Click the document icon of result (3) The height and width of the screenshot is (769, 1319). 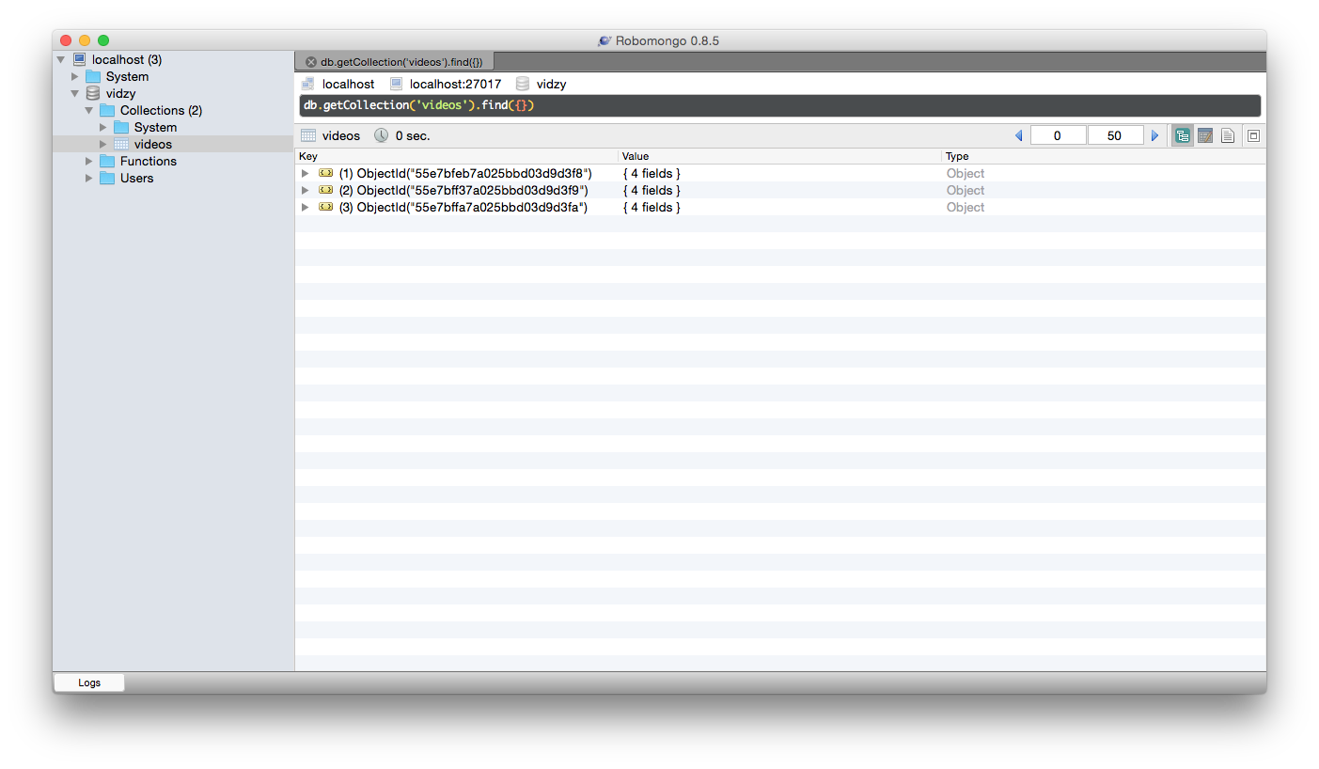(x=326, y=207)
